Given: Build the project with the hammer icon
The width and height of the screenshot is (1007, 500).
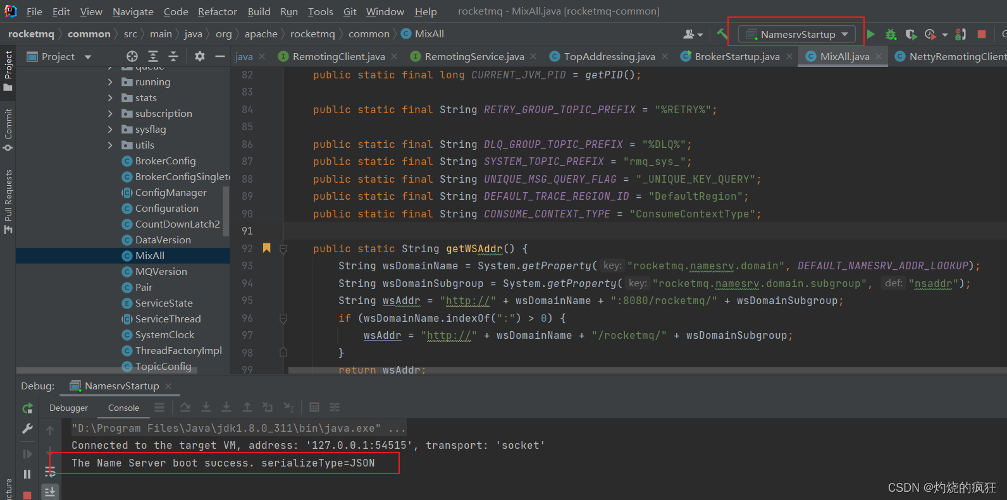Looking at the screenshot, I should pos(722,34).
